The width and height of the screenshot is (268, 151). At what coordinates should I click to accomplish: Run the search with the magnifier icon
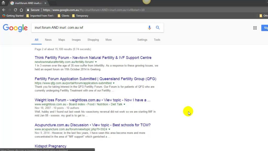pyautogui.click(x=158, y=28)
